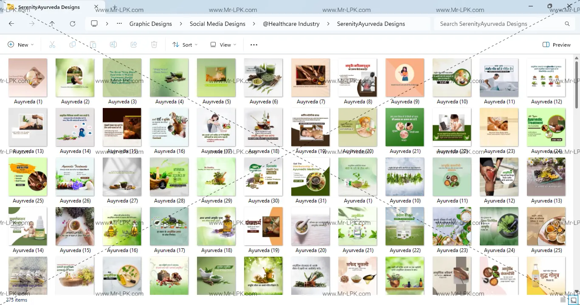Open a new tab with plus button
The height and width of the screenshot is (305, 580).
coord(114,7)
